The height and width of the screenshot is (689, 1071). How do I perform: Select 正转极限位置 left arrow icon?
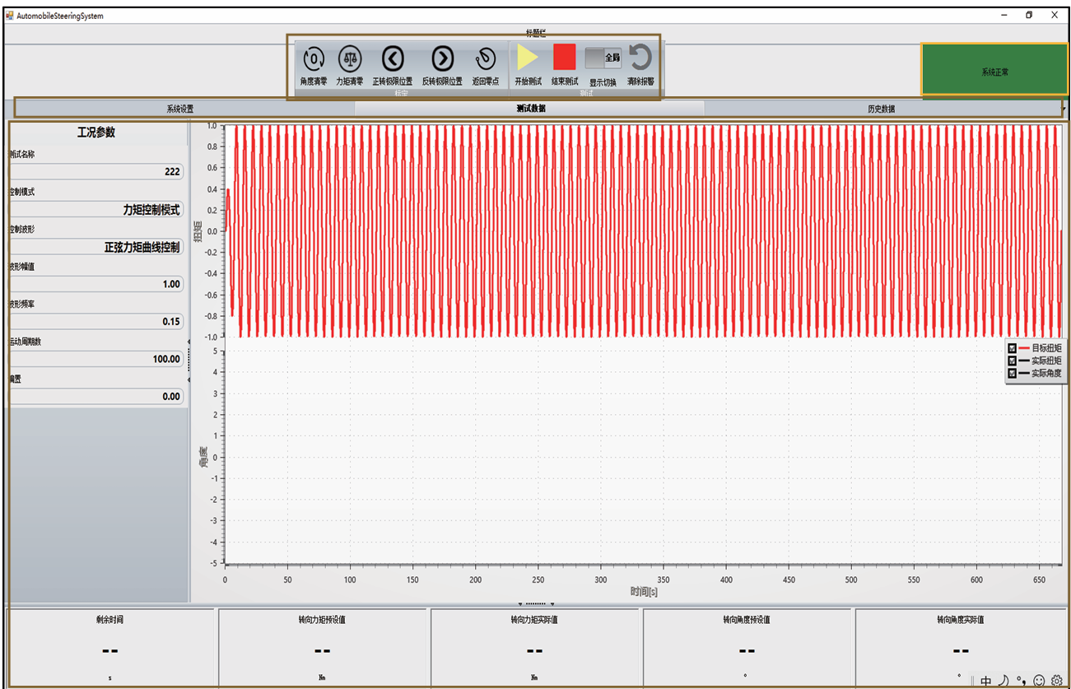393,59
